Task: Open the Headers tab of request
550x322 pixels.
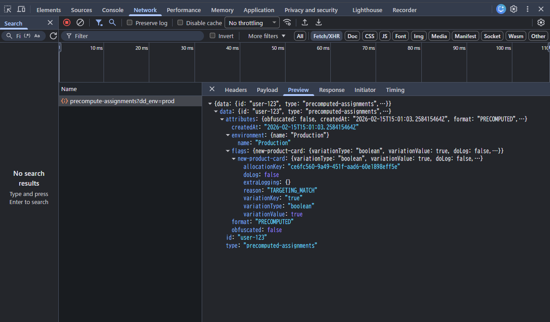Action: pos(236,90)
